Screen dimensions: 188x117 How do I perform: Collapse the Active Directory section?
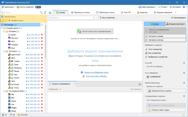(x=184, y=83)
